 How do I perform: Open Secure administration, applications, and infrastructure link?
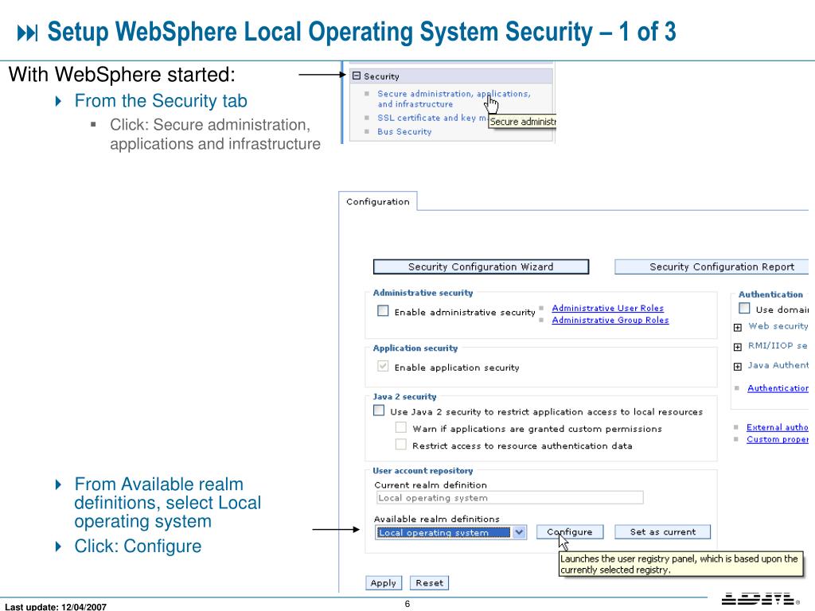tap(454, 99)
